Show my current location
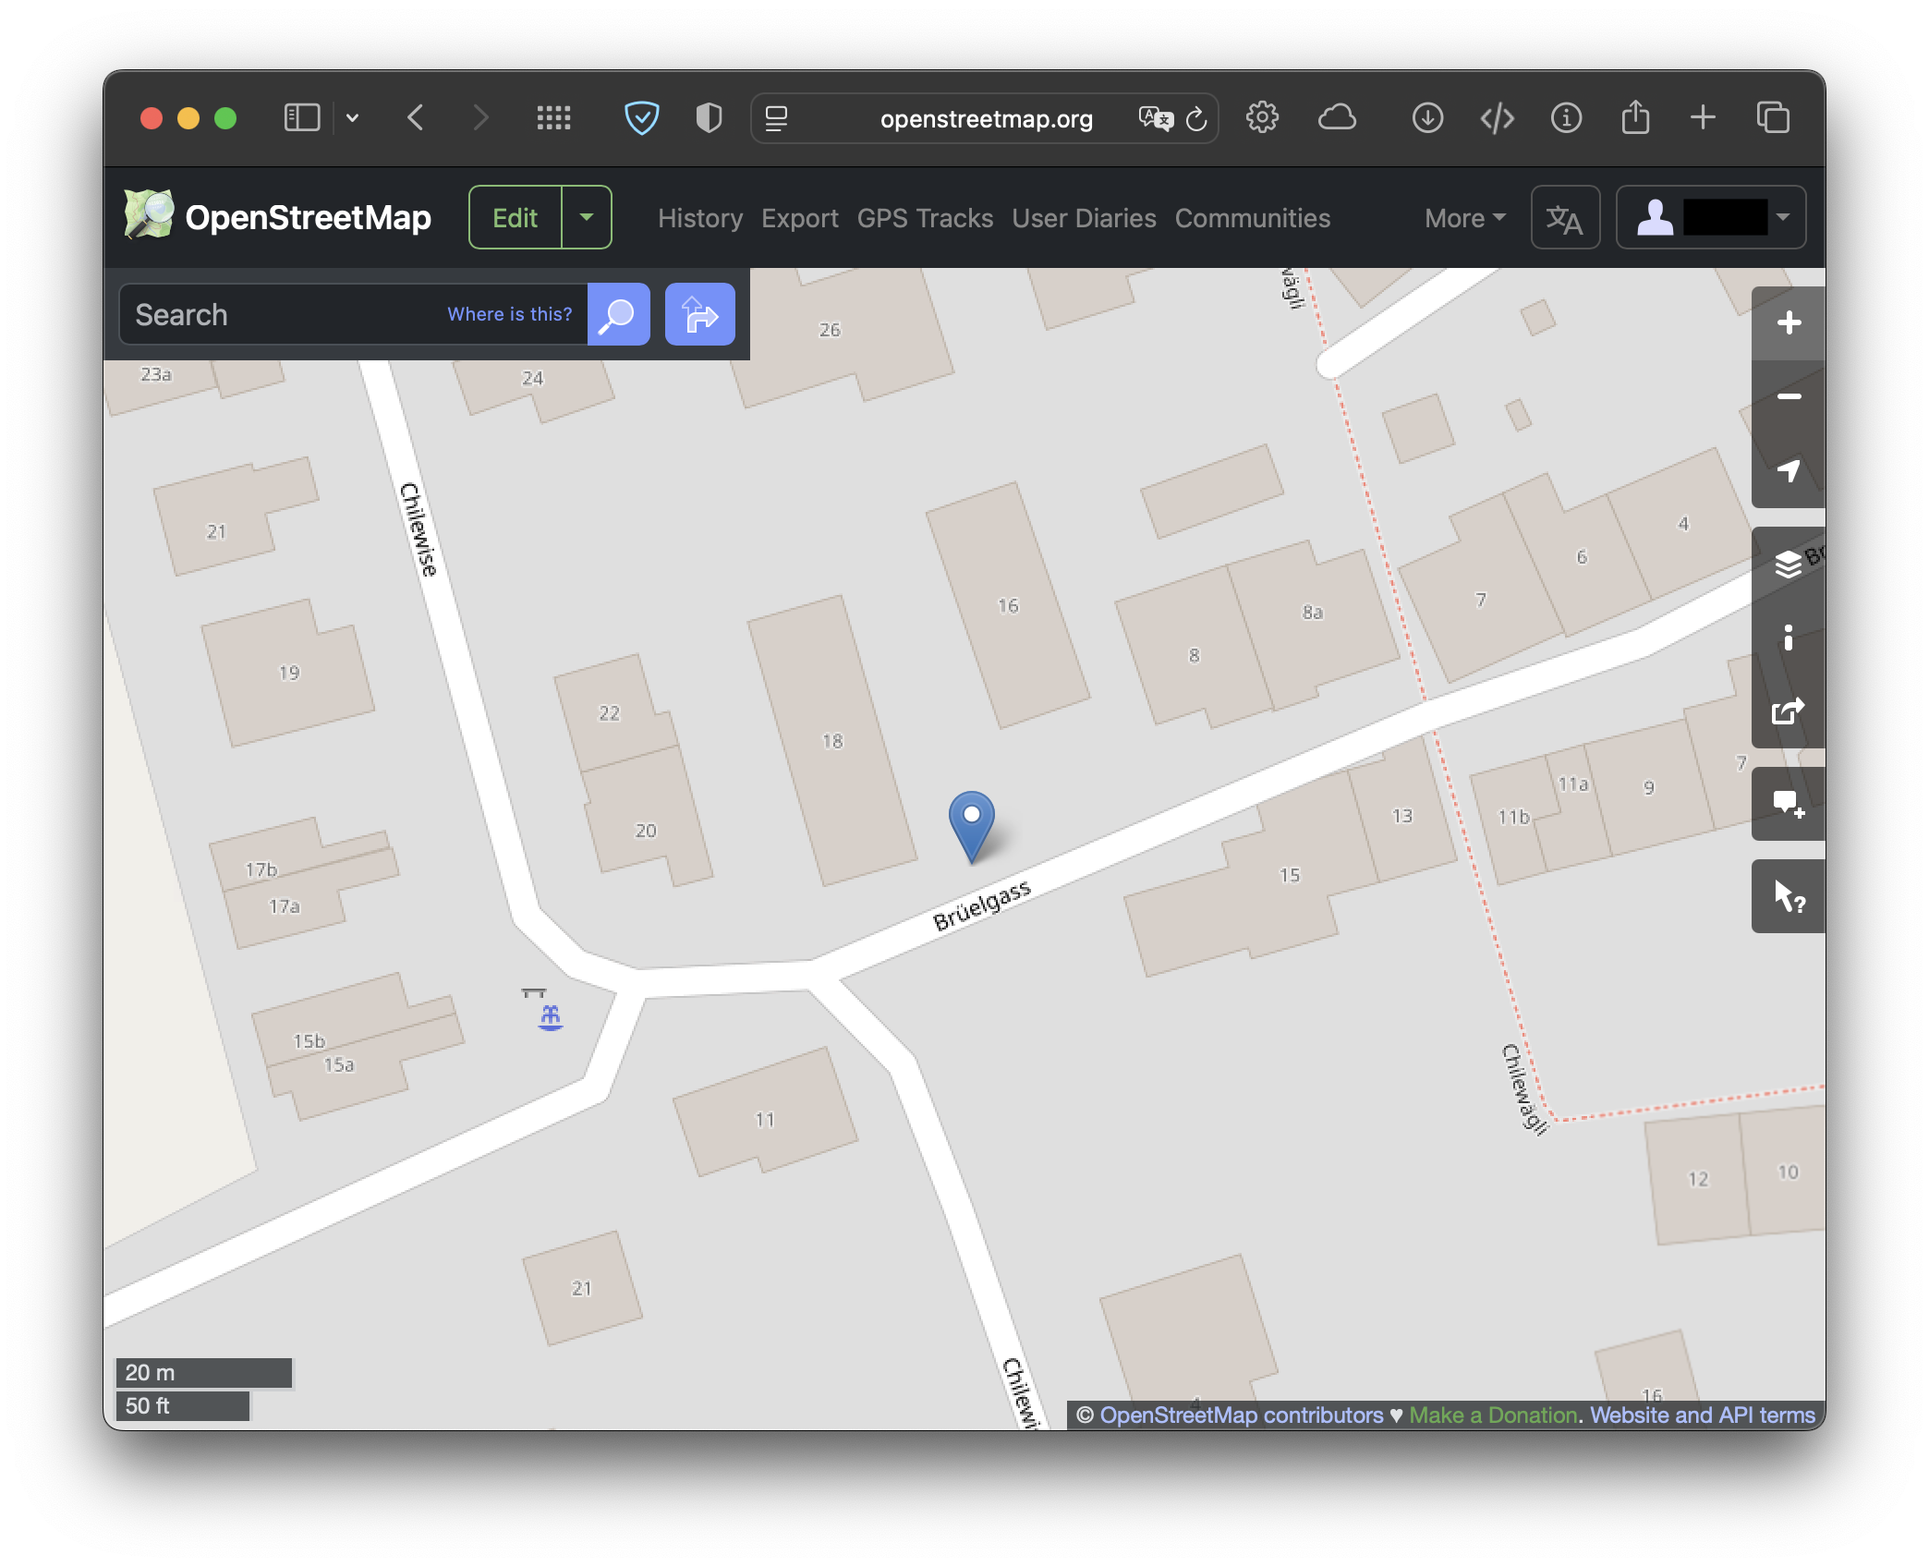Viewport: 1929px width, 1567px height. coord(1789,471)
